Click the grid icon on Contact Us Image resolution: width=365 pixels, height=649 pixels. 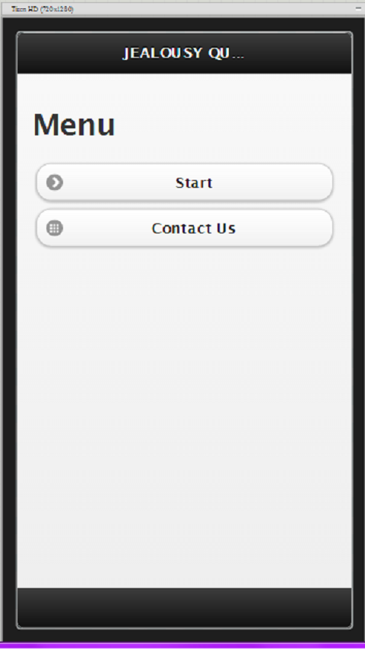[55, 228]
